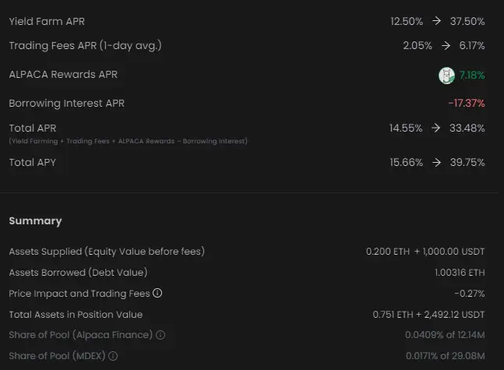Image resolution: width=504 pixels, height=370 pixels.
Task: Click the arrow in the Total APR row
Action: tap(436, 128)
